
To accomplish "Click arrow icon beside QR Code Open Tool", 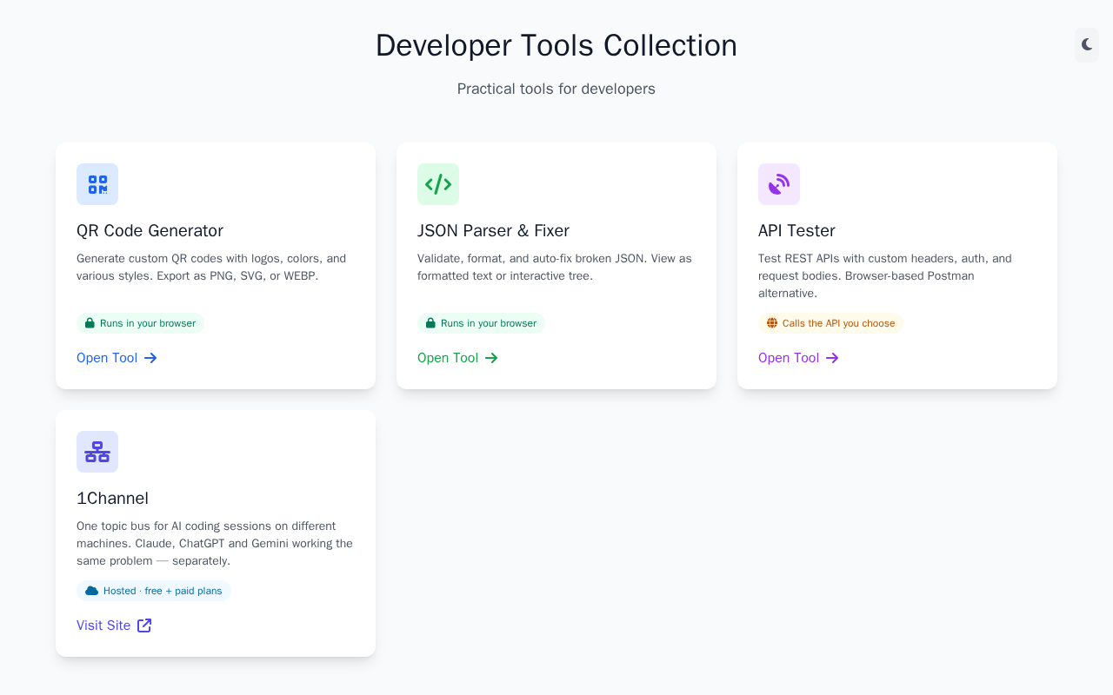I will (x=150, y=358).
